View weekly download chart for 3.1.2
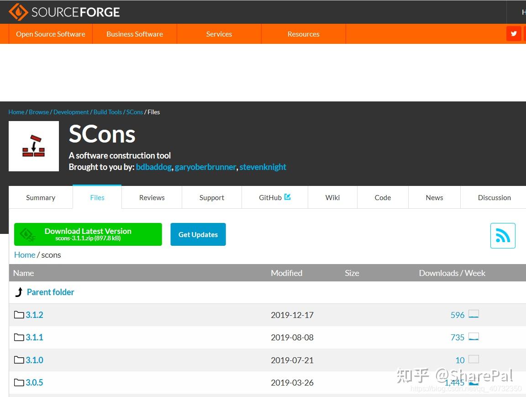This screenshot has height=397, width=526. coord(473,314)
